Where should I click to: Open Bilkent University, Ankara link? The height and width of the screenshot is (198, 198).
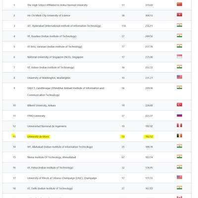(x=41, y=105)
